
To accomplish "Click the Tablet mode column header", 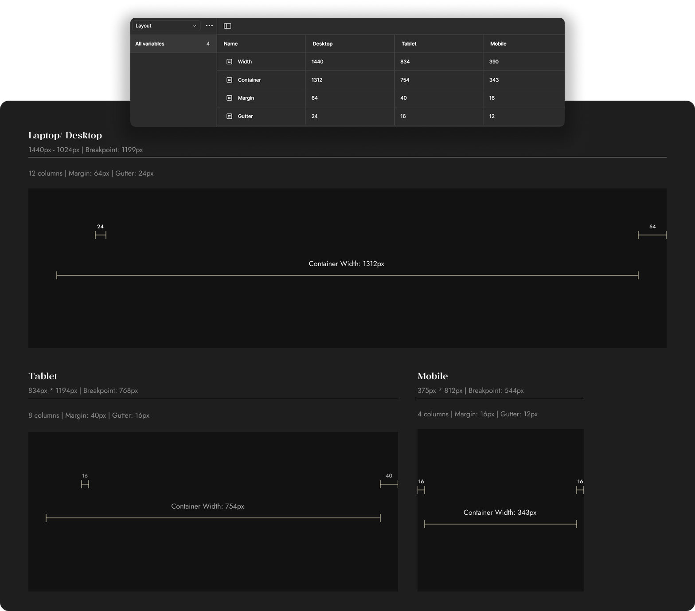I will [409, 44].
